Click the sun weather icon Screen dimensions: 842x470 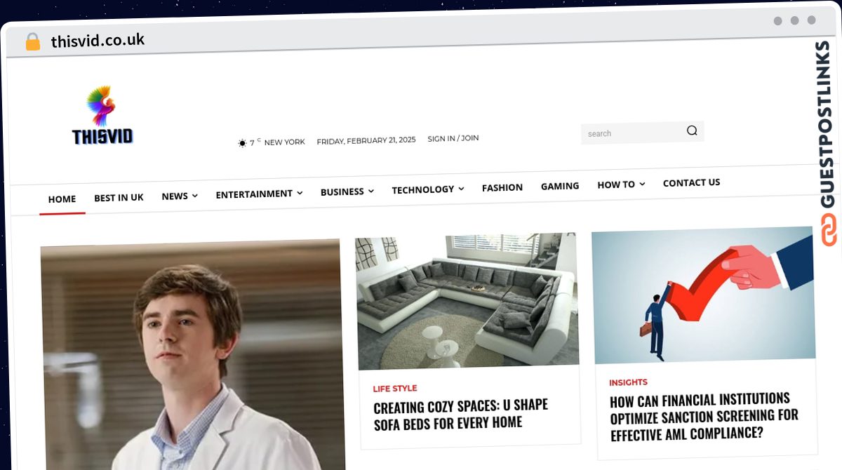[242, 143]
